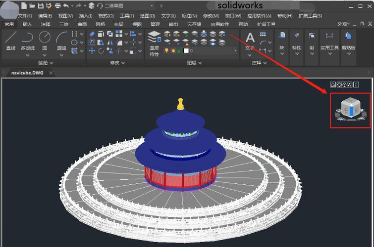The image size is (374, 247).
Task: Select the 直线 (Line) drawing tool
Action: [x=11, y=41]
